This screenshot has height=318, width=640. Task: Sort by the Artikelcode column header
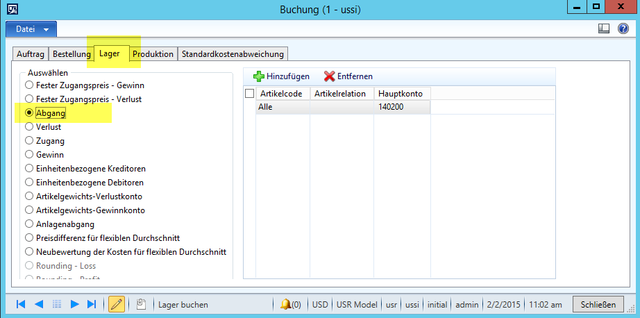283,93
